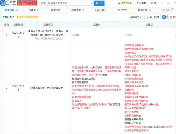
Task: Open the 经营风险 tab
Action: coord(56,10)
